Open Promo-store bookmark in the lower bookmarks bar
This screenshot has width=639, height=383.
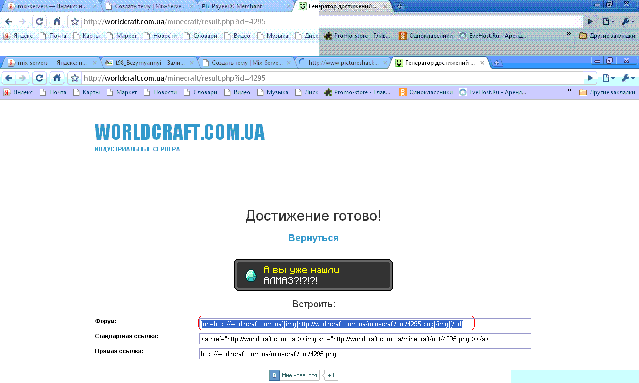[358, 92]
